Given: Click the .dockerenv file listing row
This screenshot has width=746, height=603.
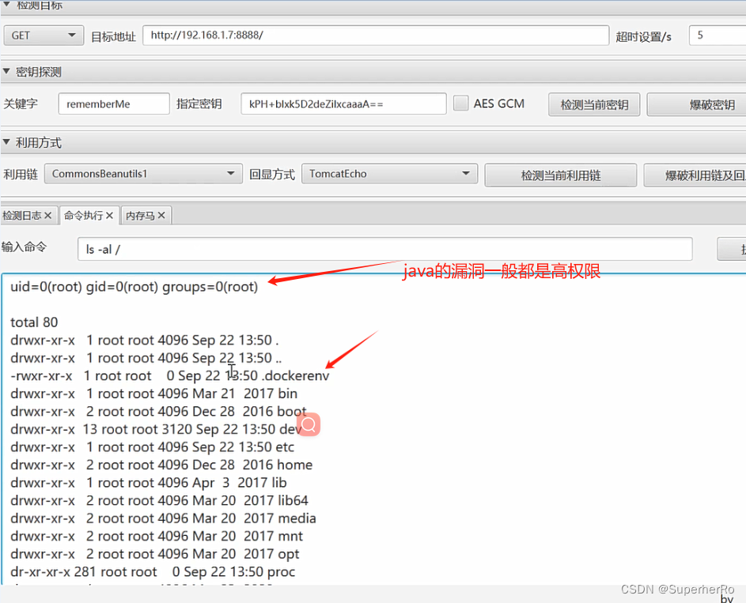Looking at the screenshot, I should point(170,376).
